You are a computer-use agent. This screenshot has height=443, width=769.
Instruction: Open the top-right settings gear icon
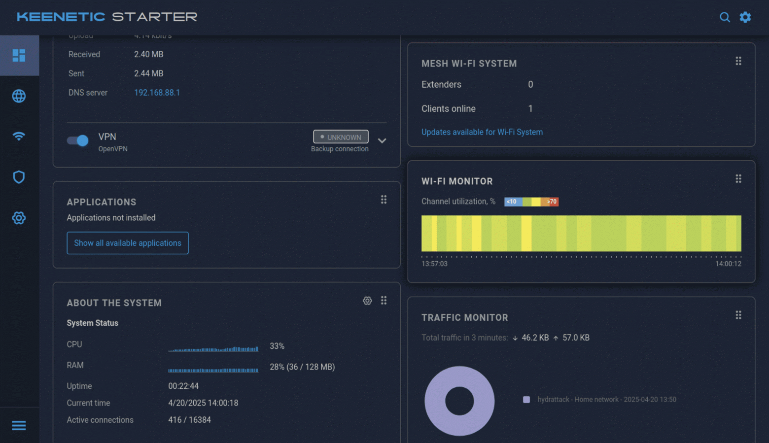click(745, 17)
